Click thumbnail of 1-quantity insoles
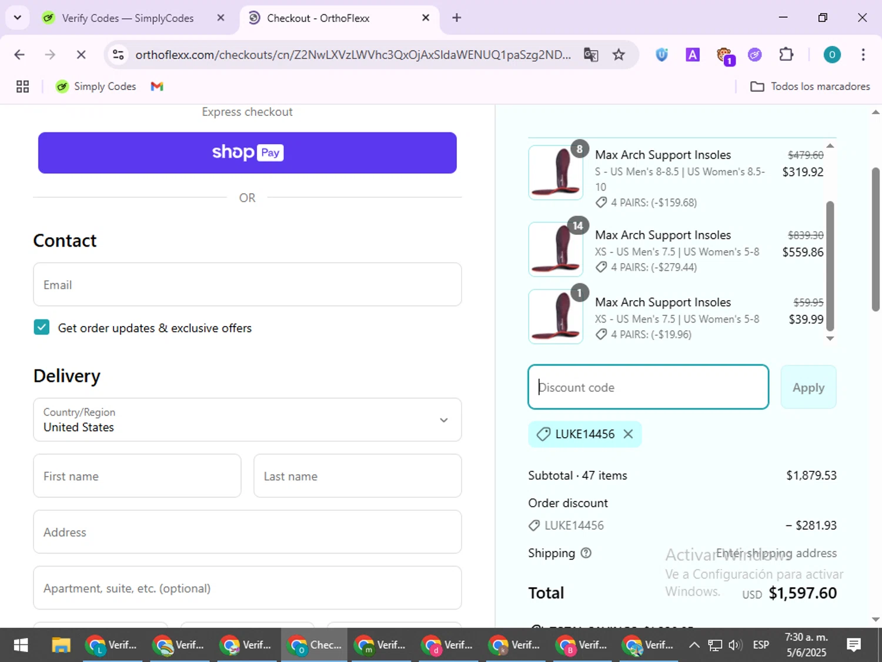The height and width of the screenshot is (662, 882). pyautogui.click(x=556, y=316)
